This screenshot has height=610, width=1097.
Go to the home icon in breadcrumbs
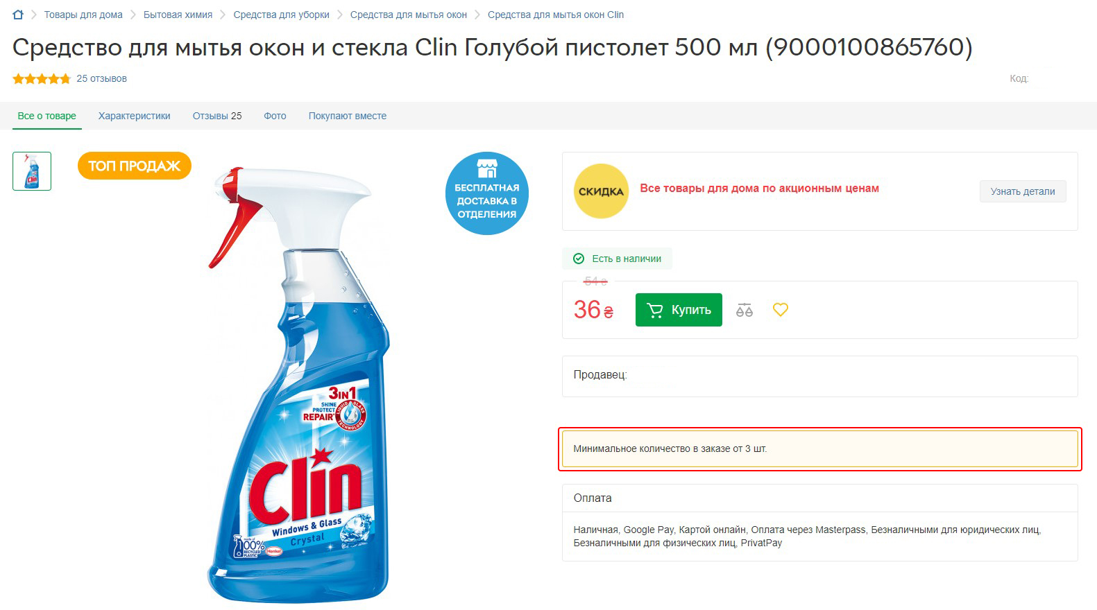(x=18, y=15)
